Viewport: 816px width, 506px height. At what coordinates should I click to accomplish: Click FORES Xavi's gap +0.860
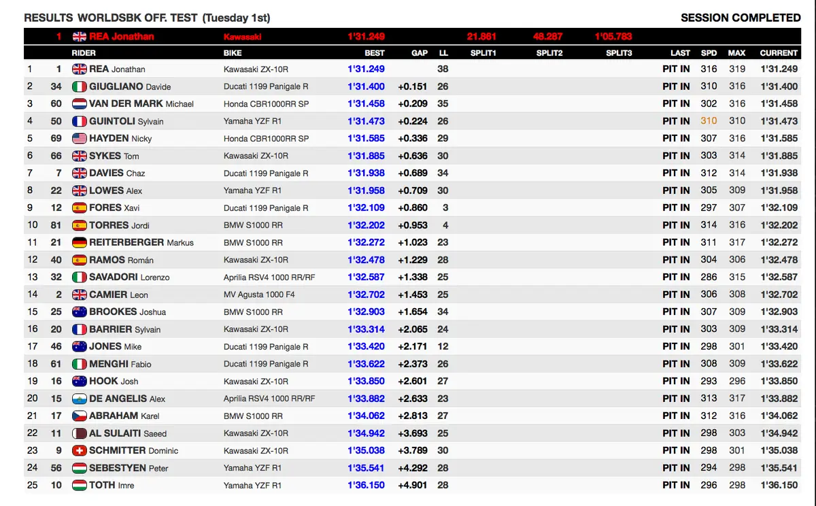coord(413,207)
